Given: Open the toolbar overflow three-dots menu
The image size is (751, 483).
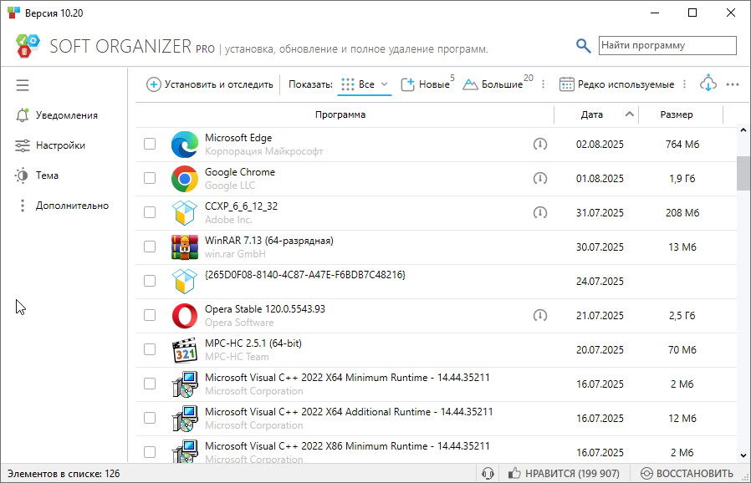Looking at the screenshot, I should click(x=733, y=84).
